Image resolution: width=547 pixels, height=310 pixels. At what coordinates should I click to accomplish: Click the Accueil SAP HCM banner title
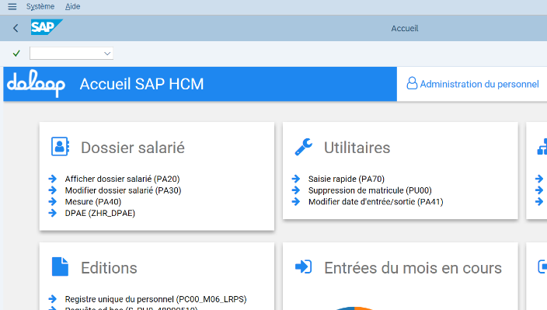click(141, 84)
